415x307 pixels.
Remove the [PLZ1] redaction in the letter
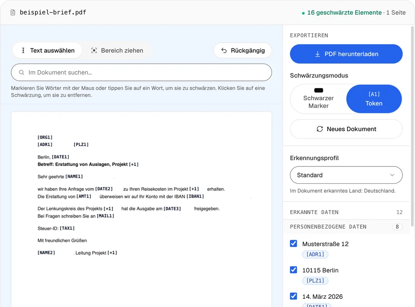(x=81, y=144)
